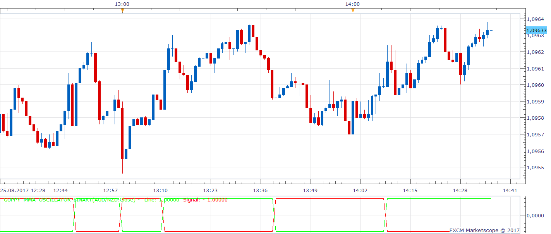Click the 13:00 label above the chart
Image resolution: width=551 pixels, height=234 pixels.
122,4
